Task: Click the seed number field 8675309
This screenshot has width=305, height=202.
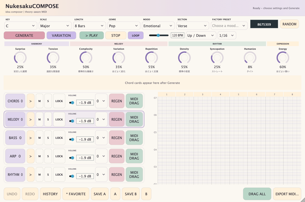Action: (264, 24)
